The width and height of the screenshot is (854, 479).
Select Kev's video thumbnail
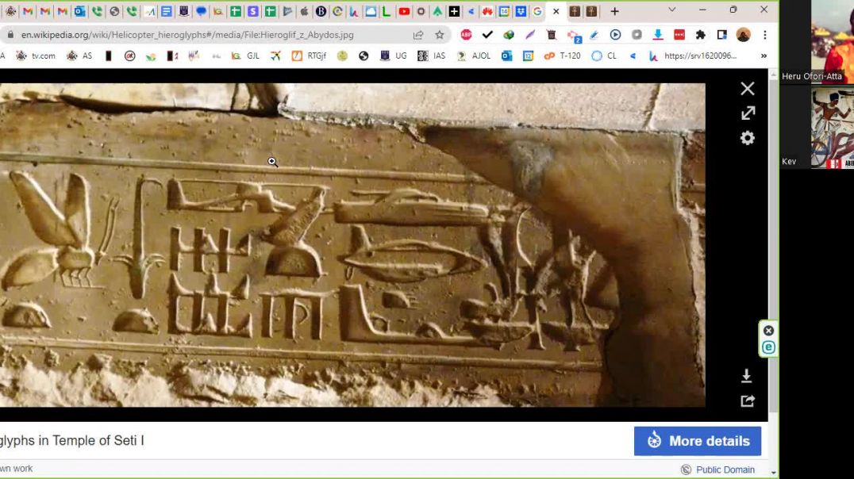click(x=817, y=128)
